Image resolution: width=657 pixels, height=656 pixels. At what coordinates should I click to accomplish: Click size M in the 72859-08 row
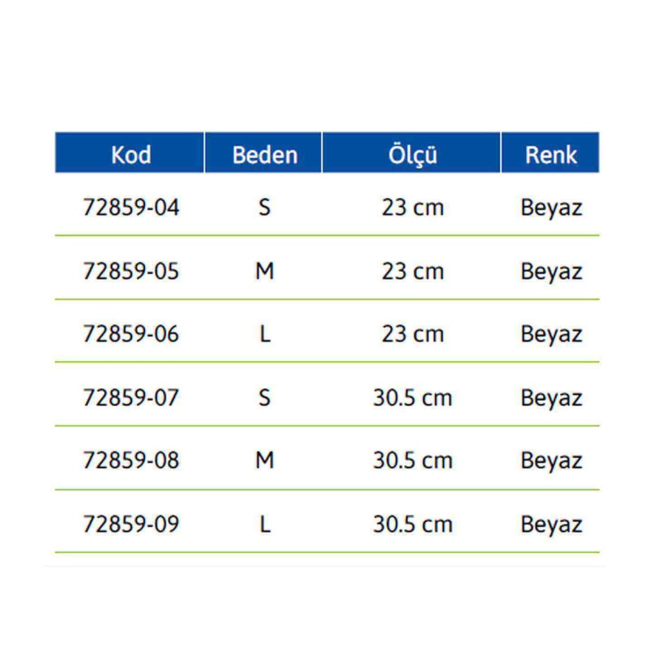265,460
